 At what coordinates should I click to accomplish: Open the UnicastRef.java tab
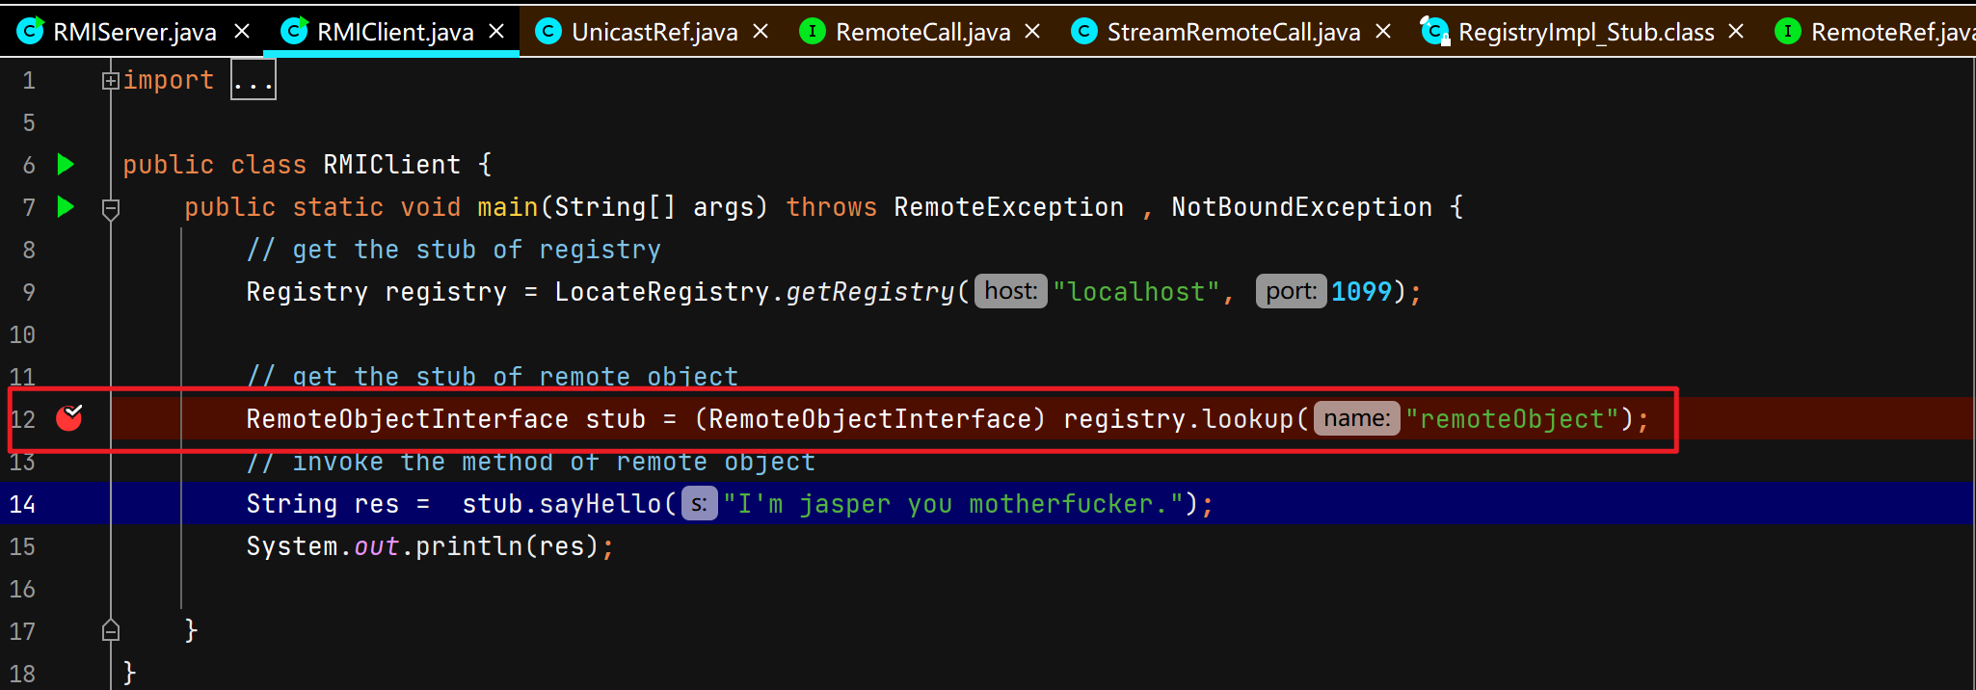[654, 32]
